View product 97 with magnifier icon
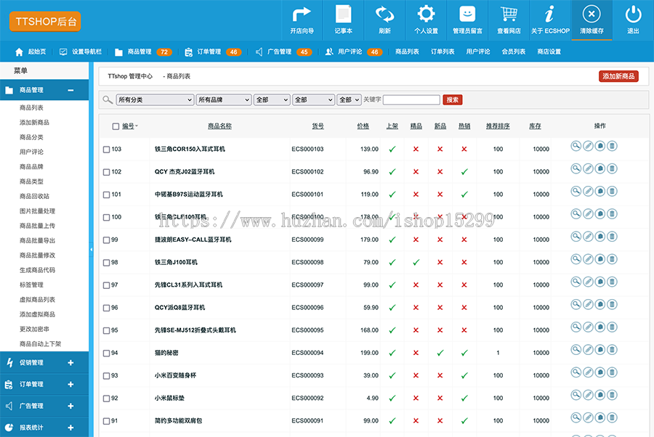 point(576,282)
